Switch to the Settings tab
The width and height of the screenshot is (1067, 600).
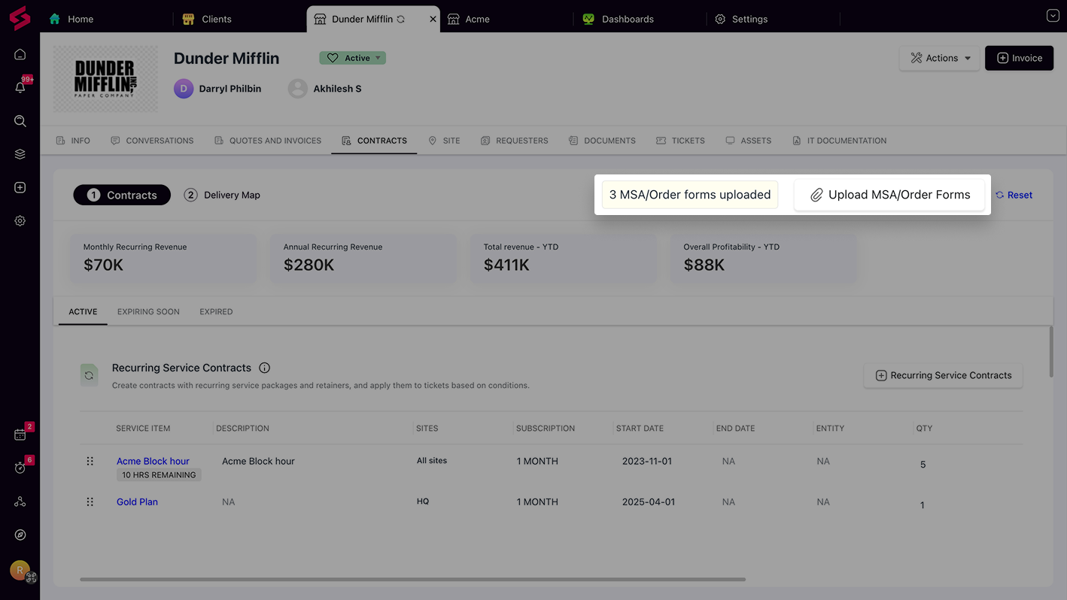pyautogui.click(x=741, y=19)
